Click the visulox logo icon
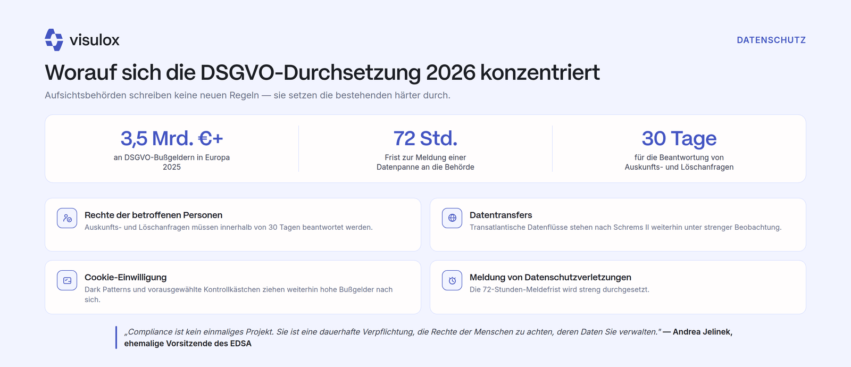 coord(54,40)
